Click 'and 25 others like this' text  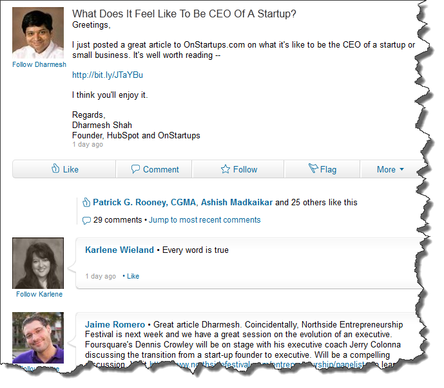pyautogui.click(x=316, y=202)
